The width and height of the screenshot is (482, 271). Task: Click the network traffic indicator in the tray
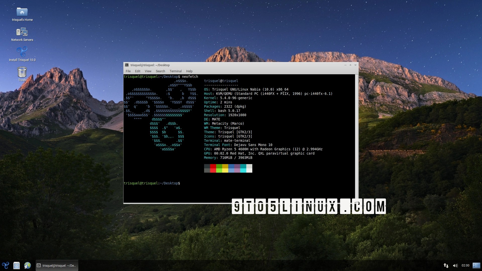coord(446,265)
